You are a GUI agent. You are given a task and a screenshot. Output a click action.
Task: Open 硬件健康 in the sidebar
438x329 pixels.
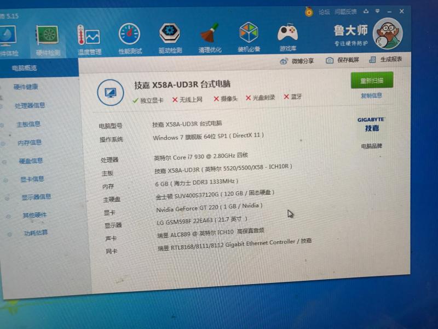pyautogui.click(x=26, y=87)
